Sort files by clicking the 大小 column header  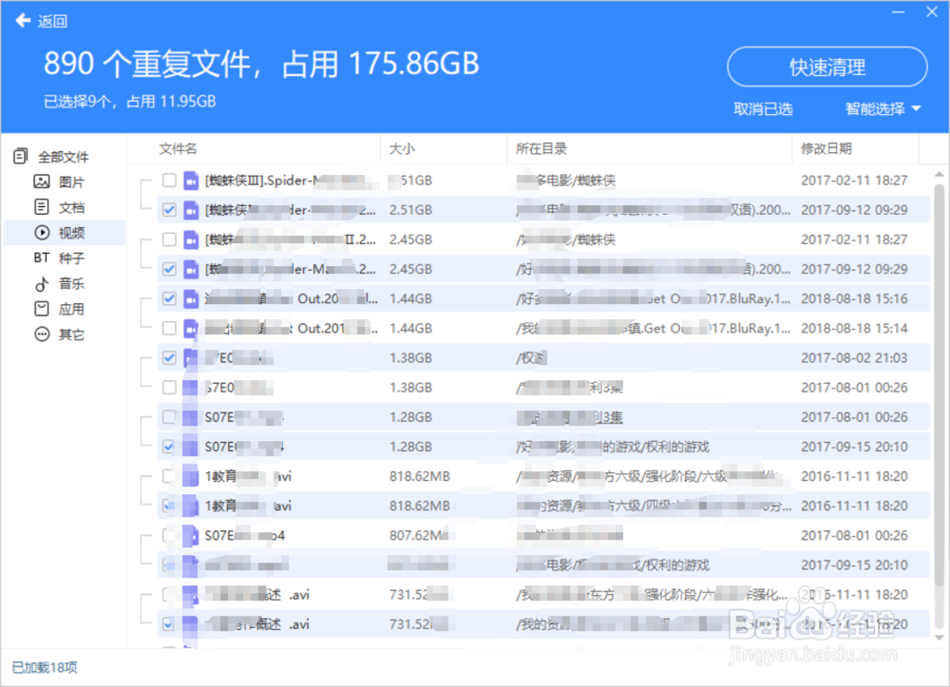pyautogui.click(x=401, y=148)
